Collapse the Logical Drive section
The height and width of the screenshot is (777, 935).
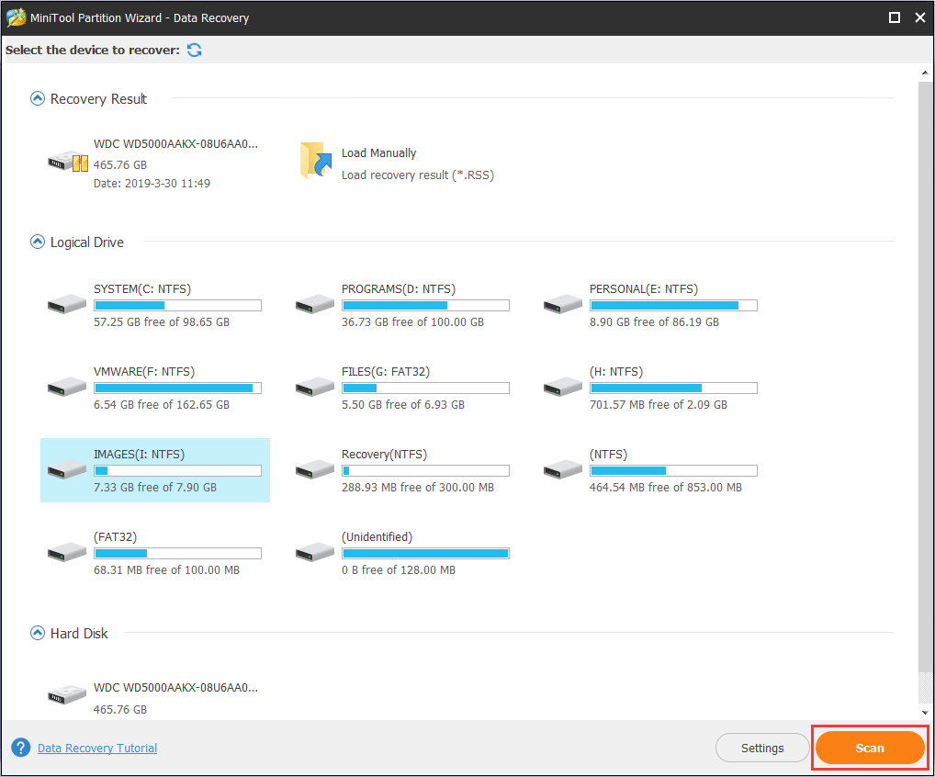(x=37, y=242)
